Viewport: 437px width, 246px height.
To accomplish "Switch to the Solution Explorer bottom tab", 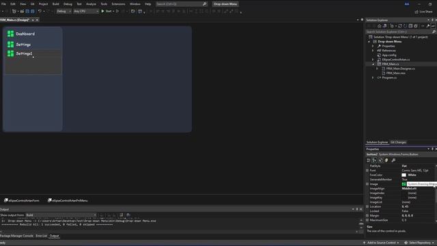I will [377, 142].
